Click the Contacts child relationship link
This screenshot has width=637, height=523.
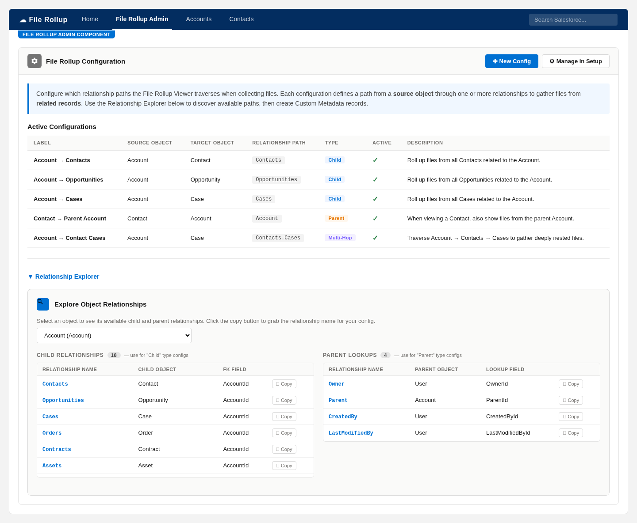55,384
